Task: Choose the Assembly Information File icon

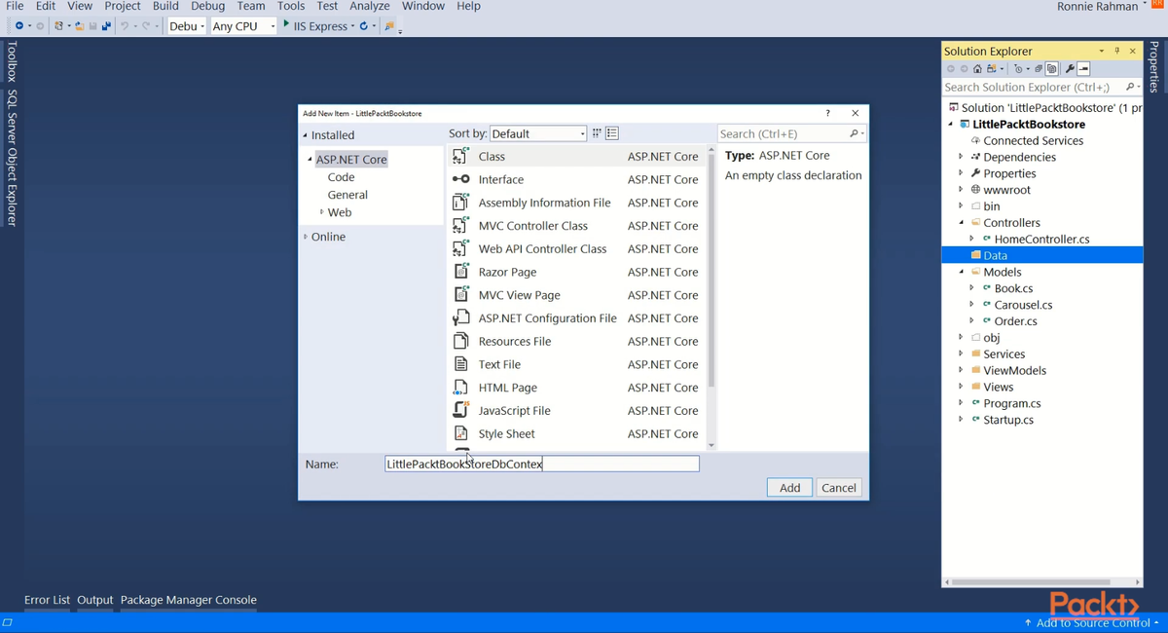Action: pyautogui.click(x=461, y=203)
